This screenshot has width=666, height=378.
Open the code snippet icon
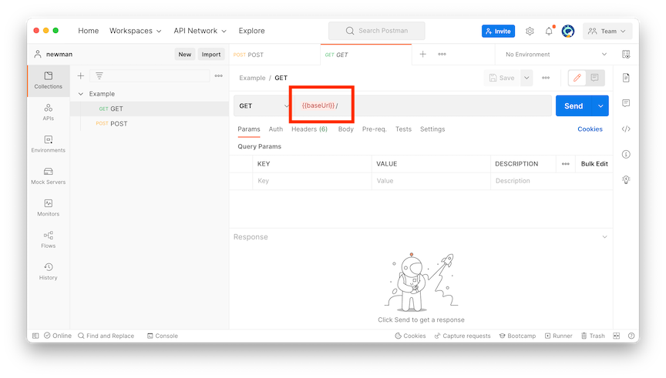626,129
